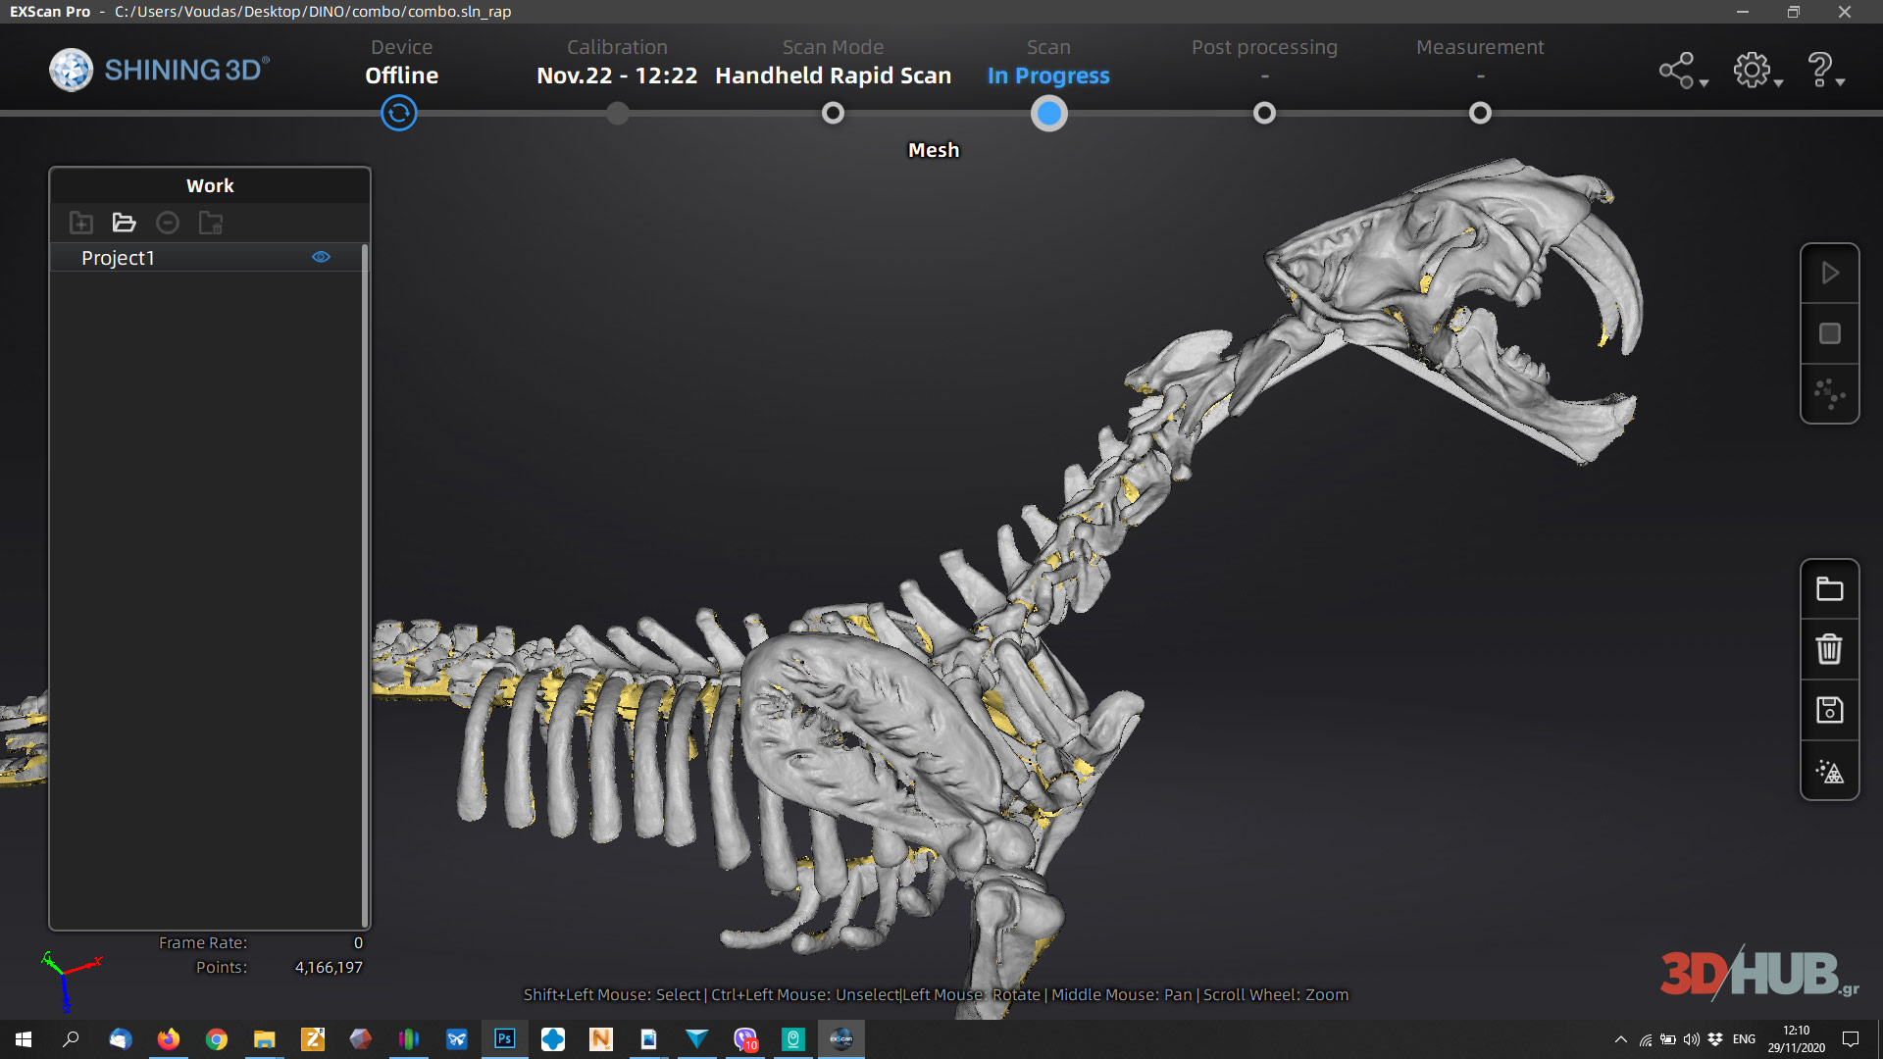Screen dimensions: 1883x1059
Task: Start a new scan with the play icon
Action: pos(1829,274)
